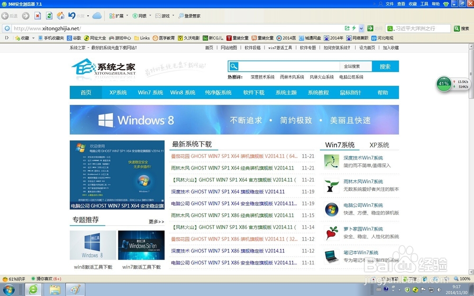The width and height of the screenshot is (474, 296).
Task: Open the search engine selector dropdown
Action: coord(390,28)
